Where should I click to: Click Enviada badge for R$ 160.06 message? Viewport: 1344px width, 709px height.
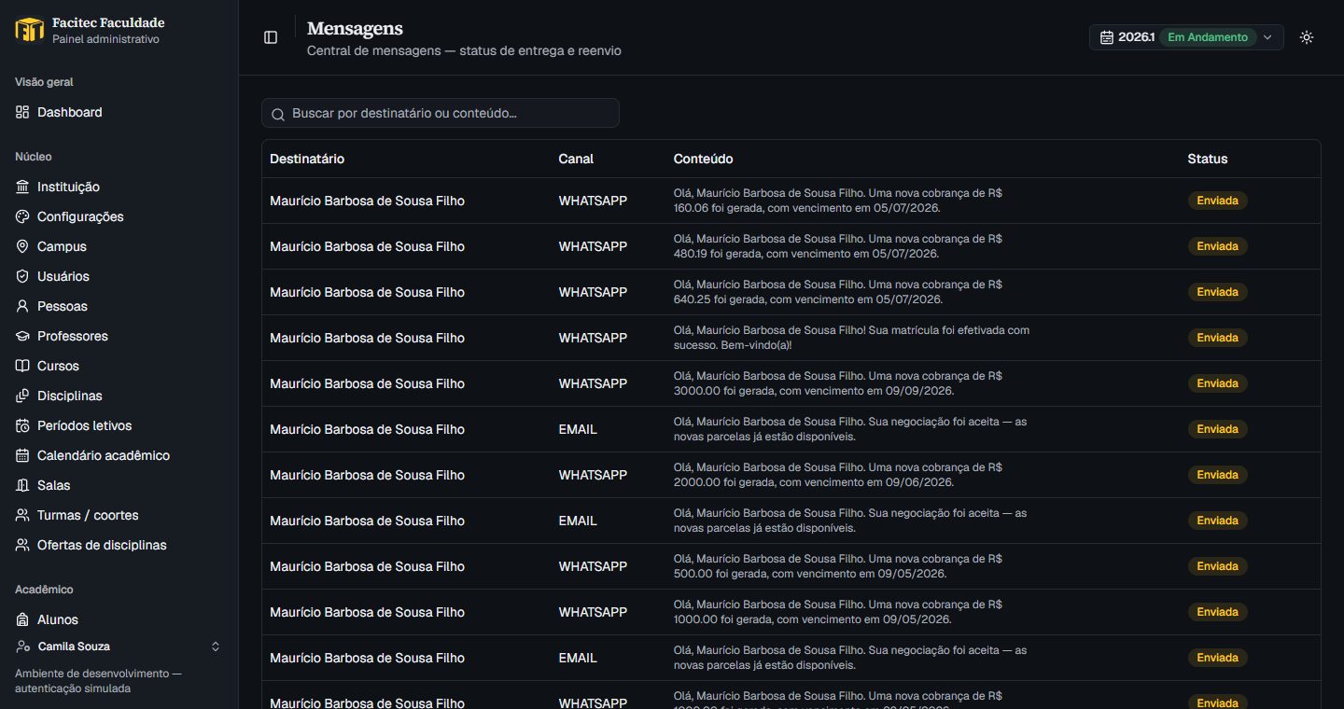[1217, 201]
